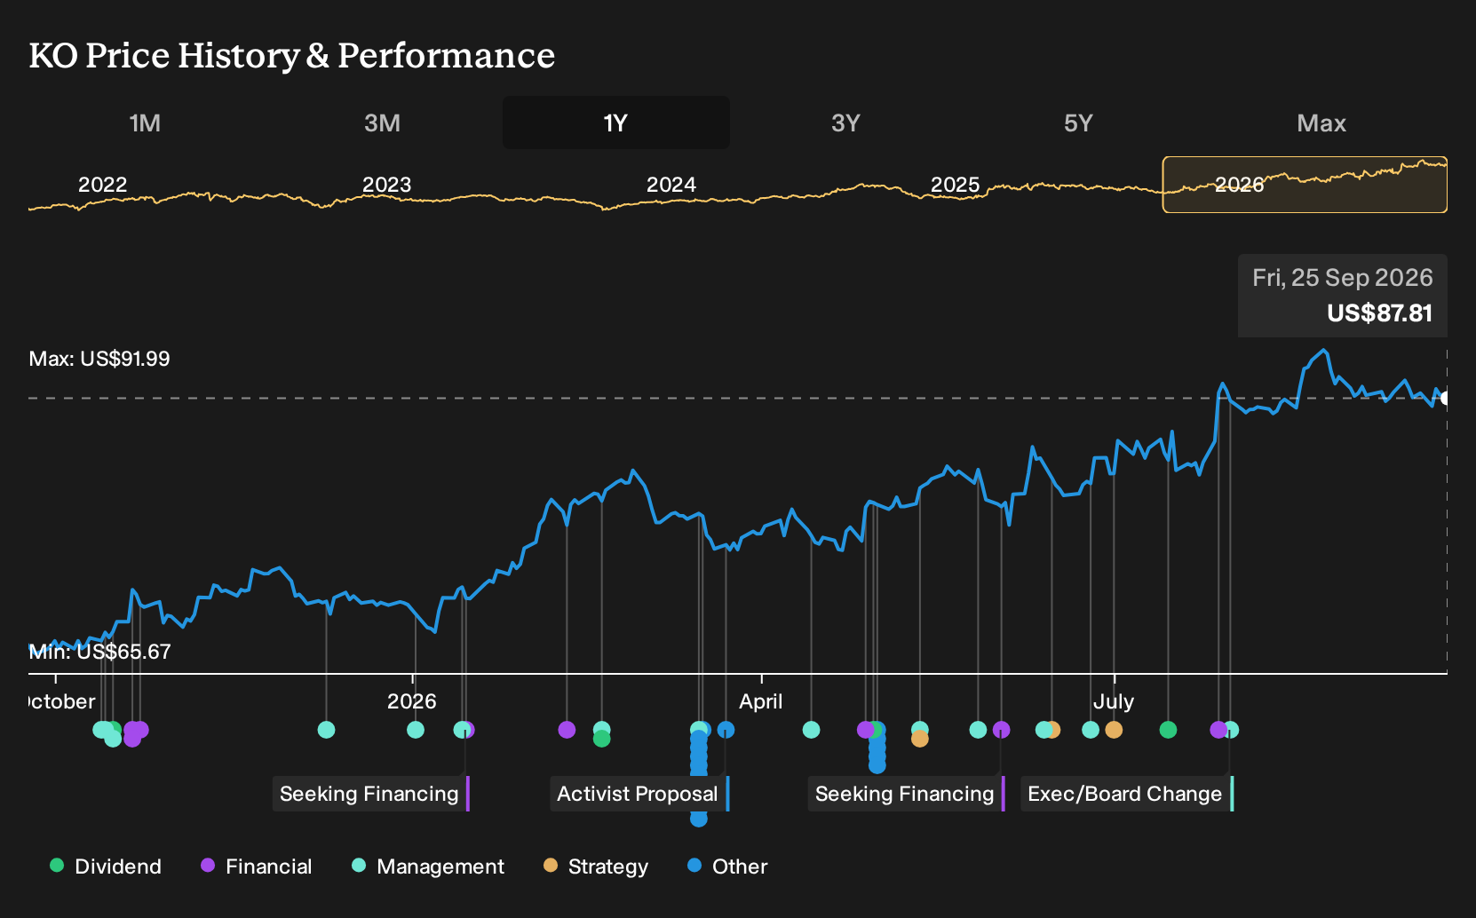Choose the active 1Y range tab
Screen dimensions: 1476x918
[x=616, y=123]
